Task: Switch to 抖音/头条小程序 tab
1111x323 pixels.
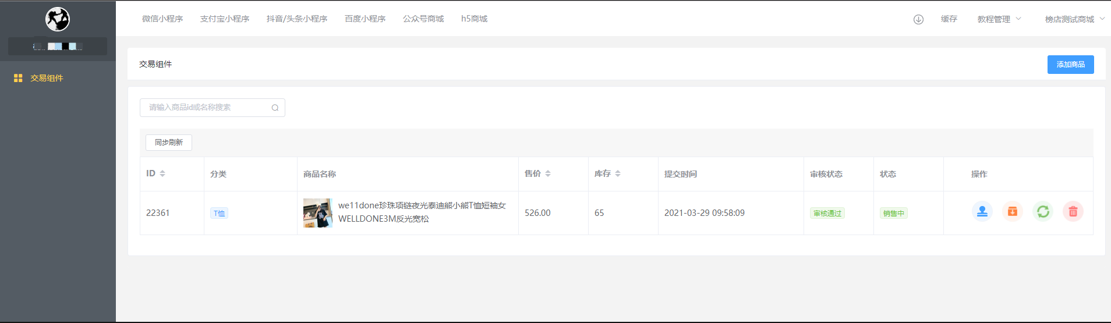Action: click(x=297, y=19)
